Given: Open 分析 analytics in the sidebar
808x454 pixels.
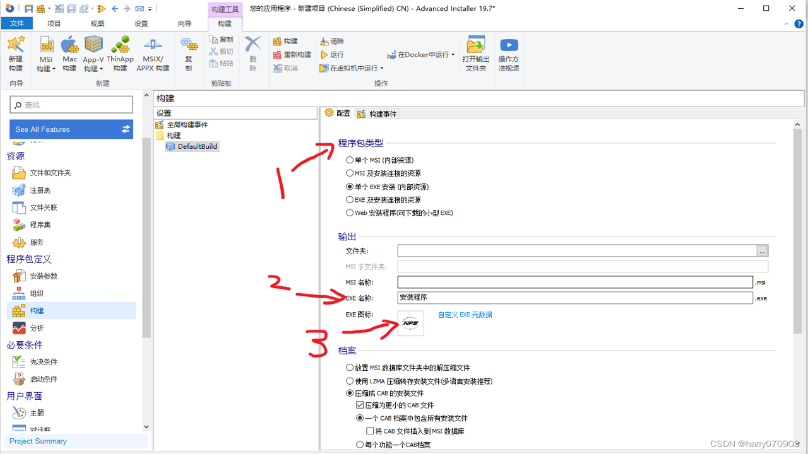Looking at the screenshot, I should coord(28,328).
